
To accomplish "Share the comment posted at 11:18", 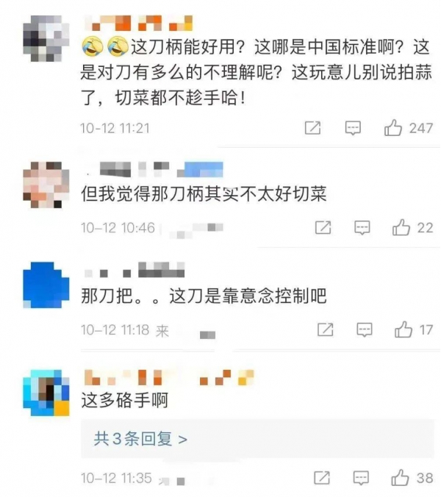I will click(x=326, y=329).
